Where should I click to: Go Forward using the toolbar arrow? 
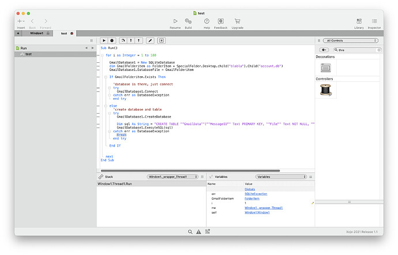46,21
